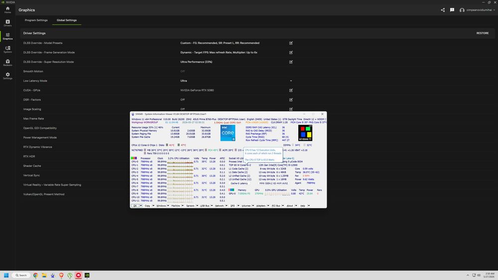This screenshot has height=280, width=498.
Task: Open the Drivers section in sidebar
Action: (x=7, y=23)
